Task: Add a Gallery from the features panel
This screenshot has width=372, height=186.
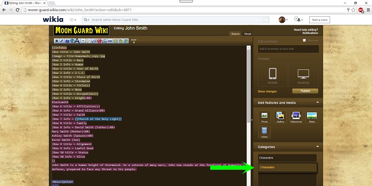Action: coord(280,117)
